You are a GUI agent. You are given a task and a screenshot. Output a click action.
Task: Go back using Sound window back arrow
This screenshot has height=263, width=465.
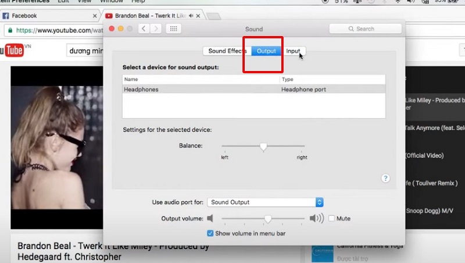click(x=144, y=29)
